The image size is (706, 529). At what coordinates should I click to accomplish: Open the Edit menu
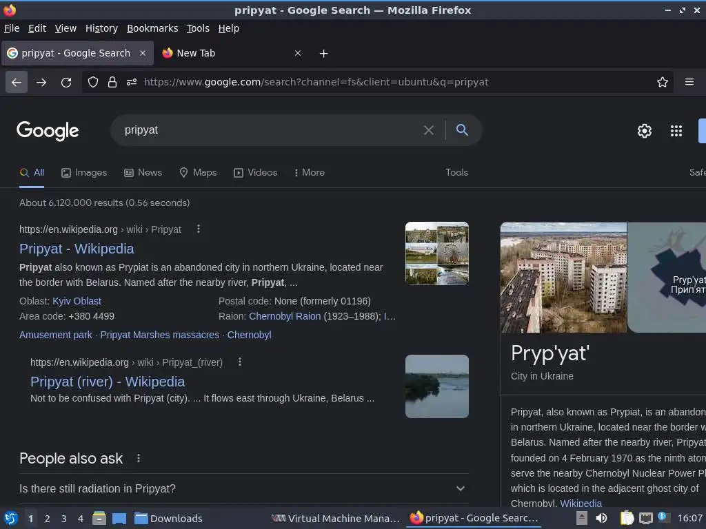(37, 28)
